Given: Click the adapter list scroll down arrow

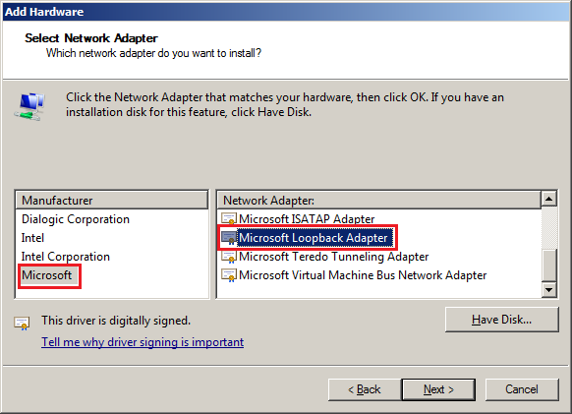Looking at the screenshot, I should pos(549,290).
